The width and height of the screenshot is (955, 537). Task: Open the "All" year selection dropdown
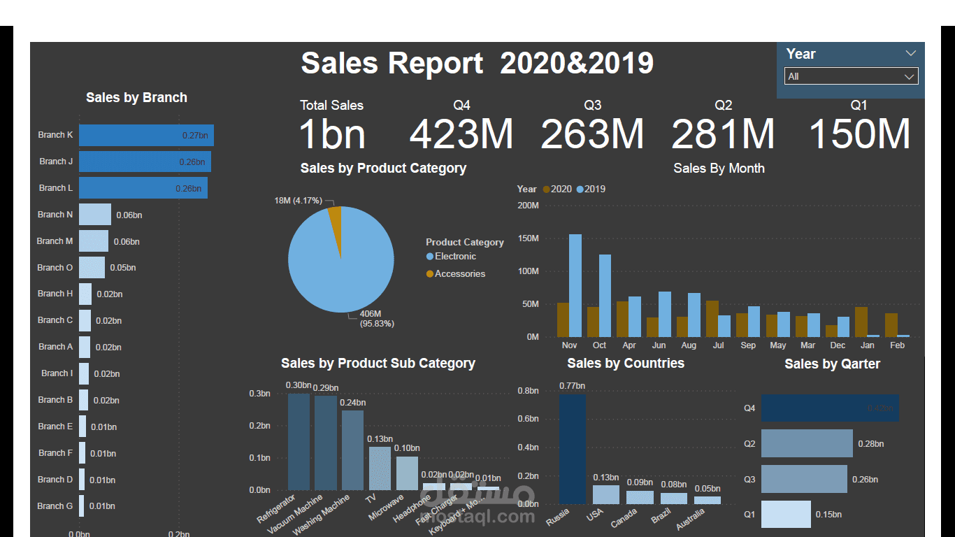coord(909,76)
